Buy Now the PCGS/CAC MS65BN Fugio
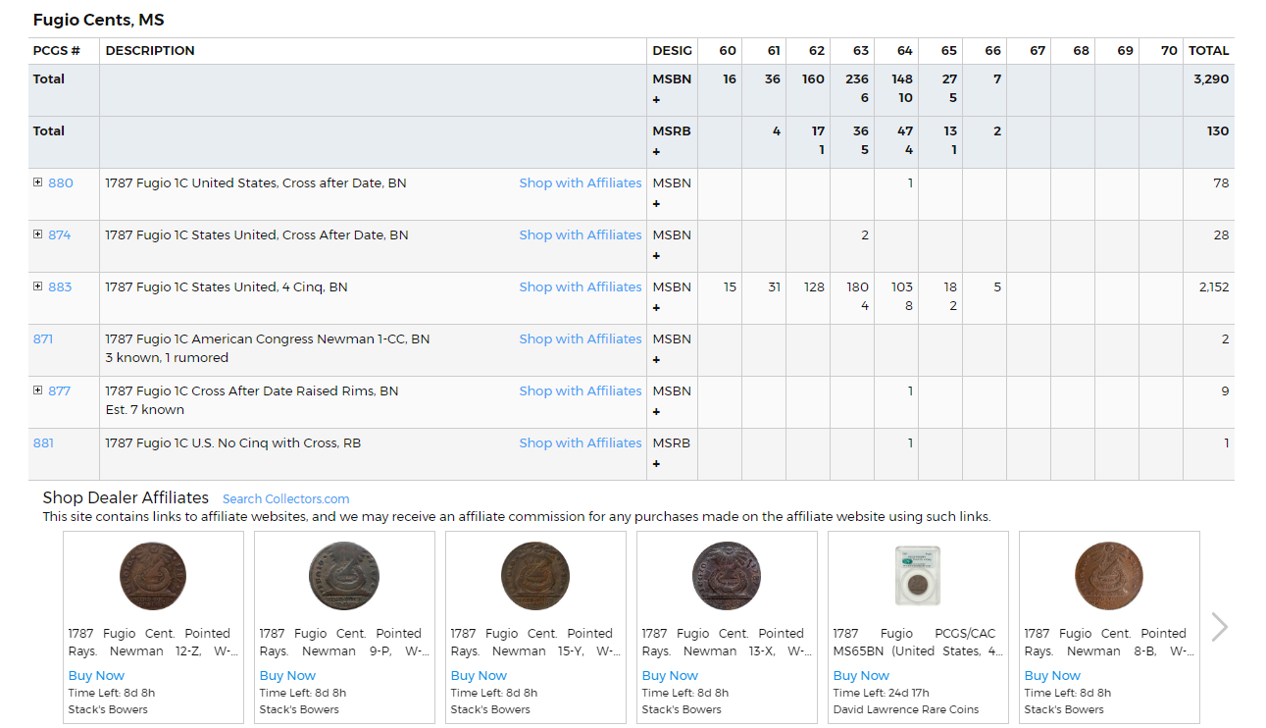 click(x=861, y=676)
